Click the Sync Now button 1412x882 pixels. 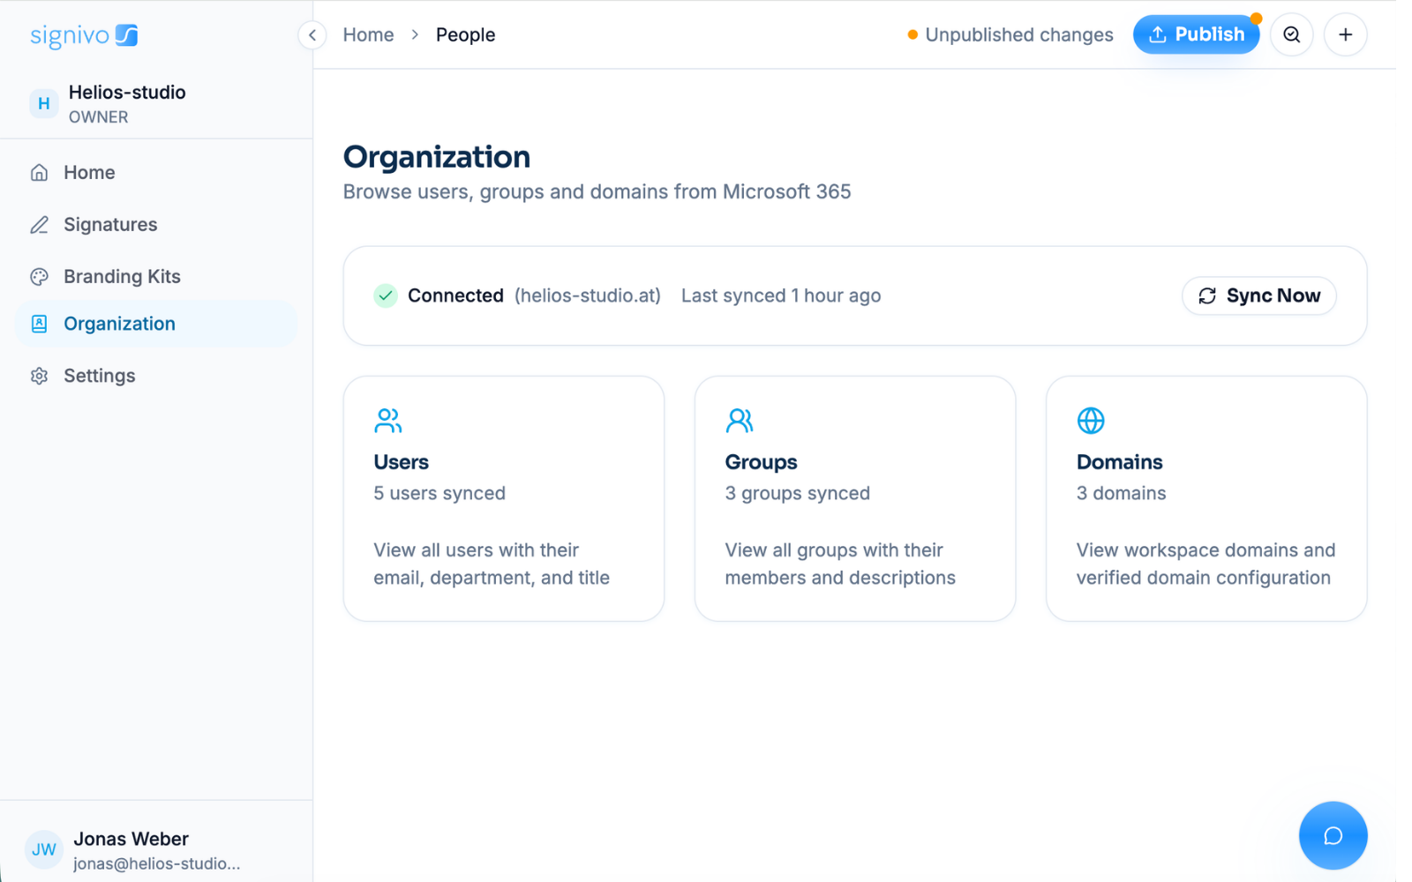1259,295
